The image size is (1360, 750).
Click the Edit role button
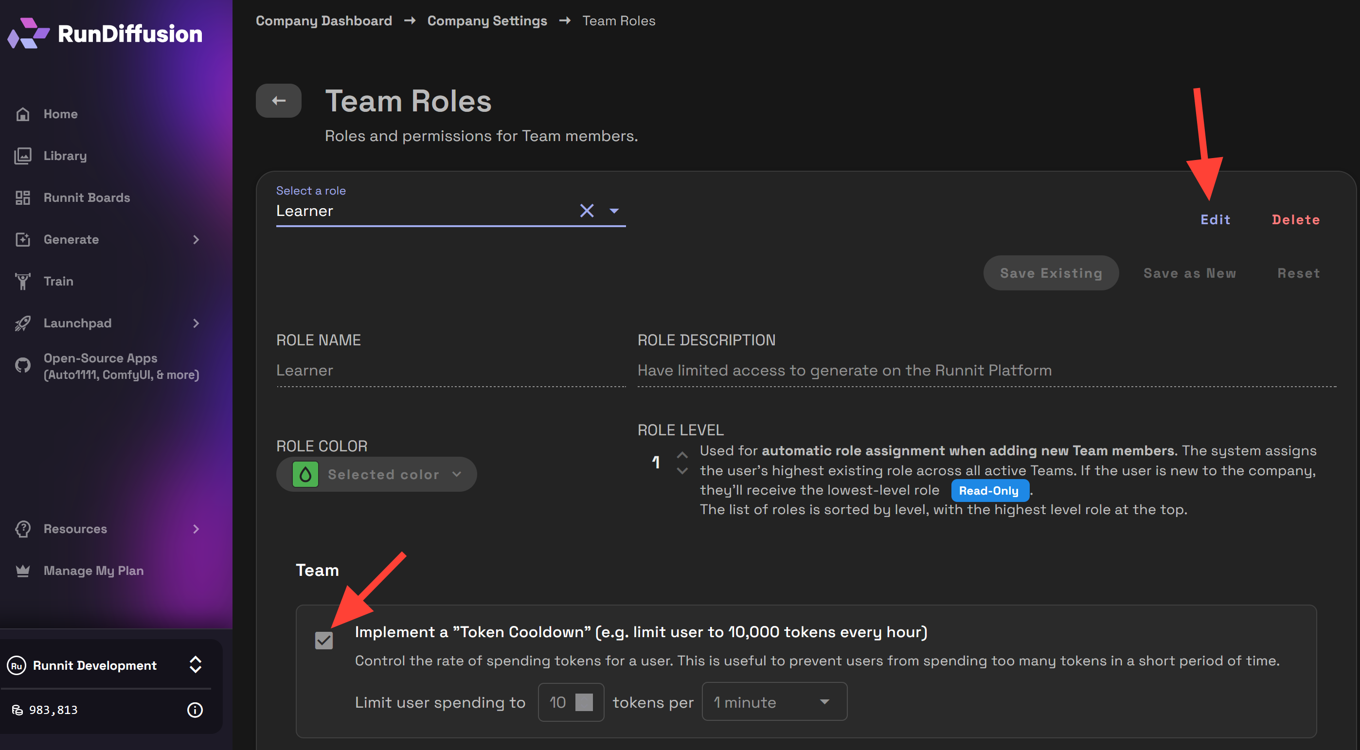[1216, 219]
